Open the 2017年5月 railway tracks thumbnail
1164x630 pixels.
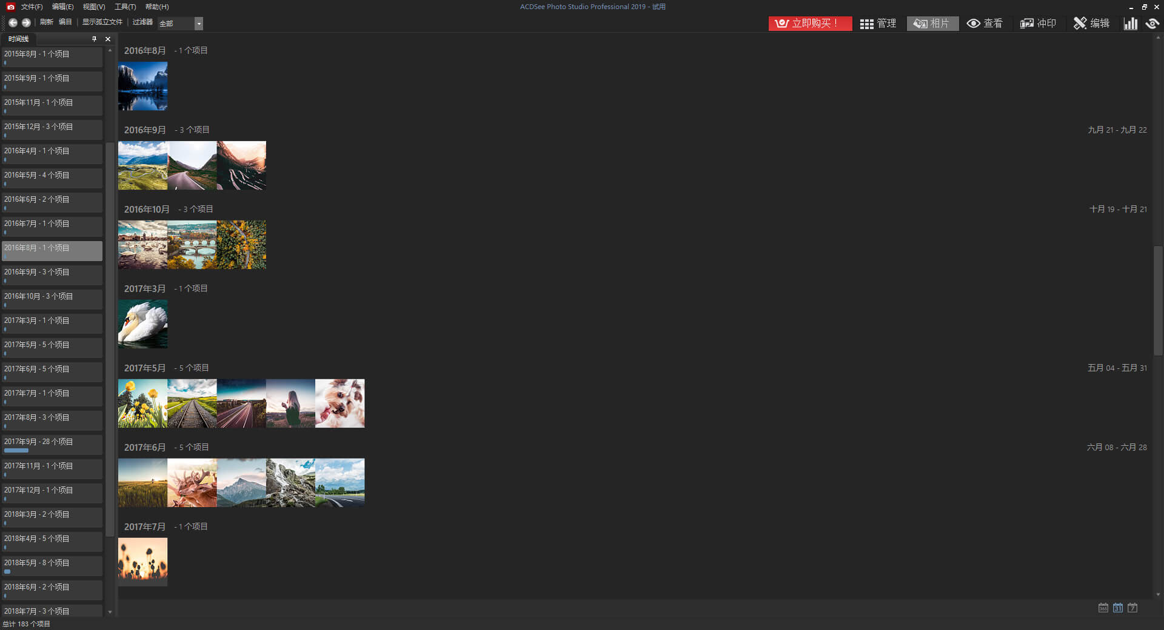[192, 403]
